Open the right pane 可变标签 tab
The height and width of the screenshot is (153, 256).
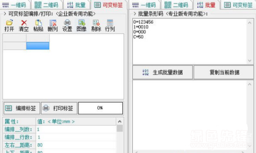pos(239,5)
